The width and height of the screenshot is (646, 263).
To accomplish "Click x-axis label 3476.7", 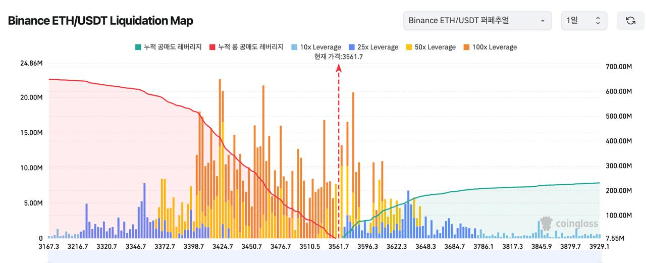I will pyautogui.click(x=281, y=246).
